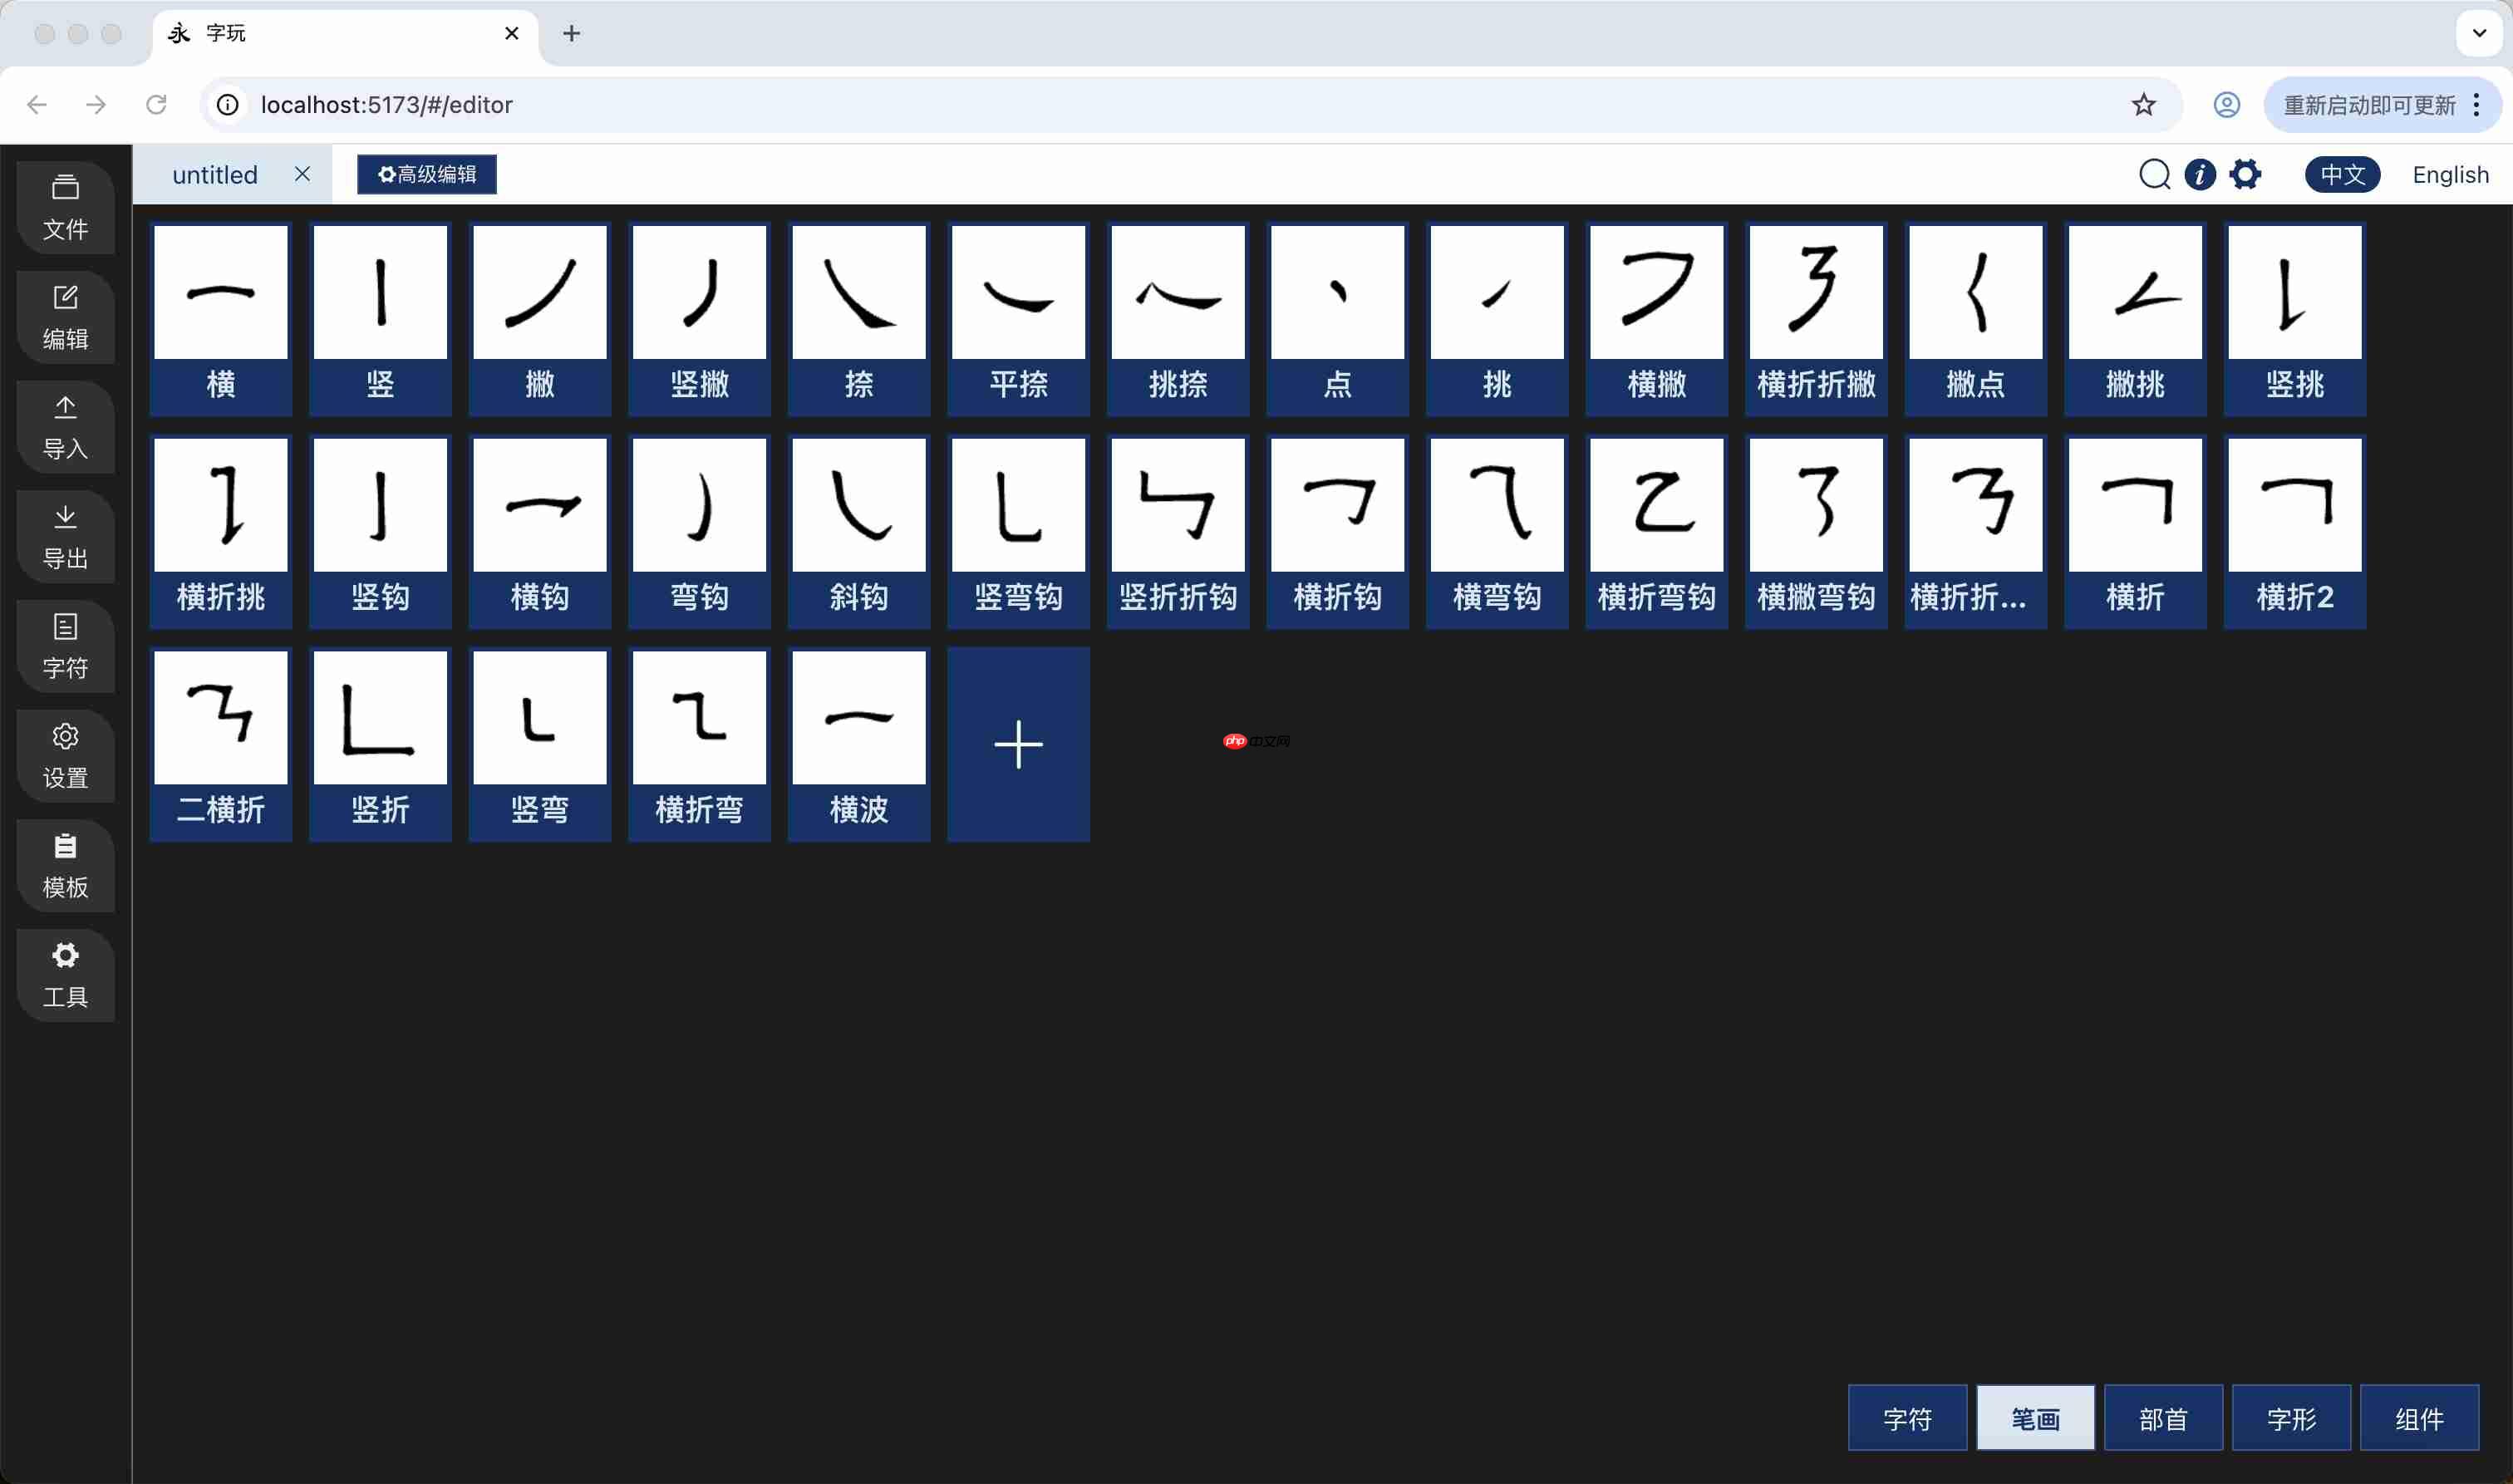Open the 文件 panel in the sidebar
Screen dimensions: 2513x1484
65,207
